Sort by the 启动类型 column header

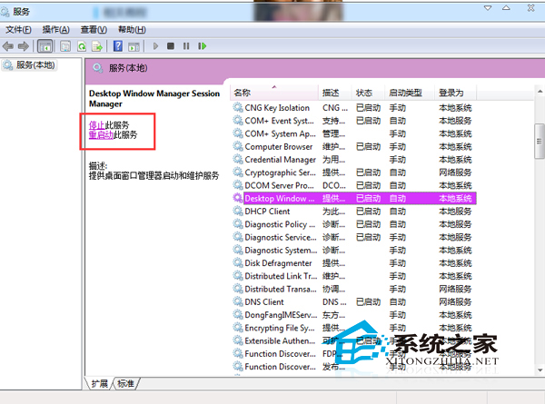point(410,93)
